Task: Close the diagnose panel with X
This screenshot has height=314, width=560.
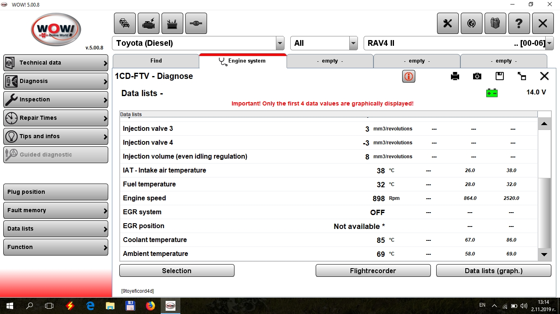Action: point(544,76)
